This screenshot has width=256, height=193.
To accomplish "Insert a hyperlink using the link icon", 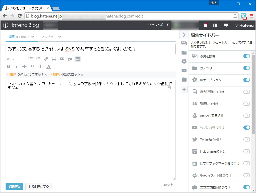I will [46, 59].
